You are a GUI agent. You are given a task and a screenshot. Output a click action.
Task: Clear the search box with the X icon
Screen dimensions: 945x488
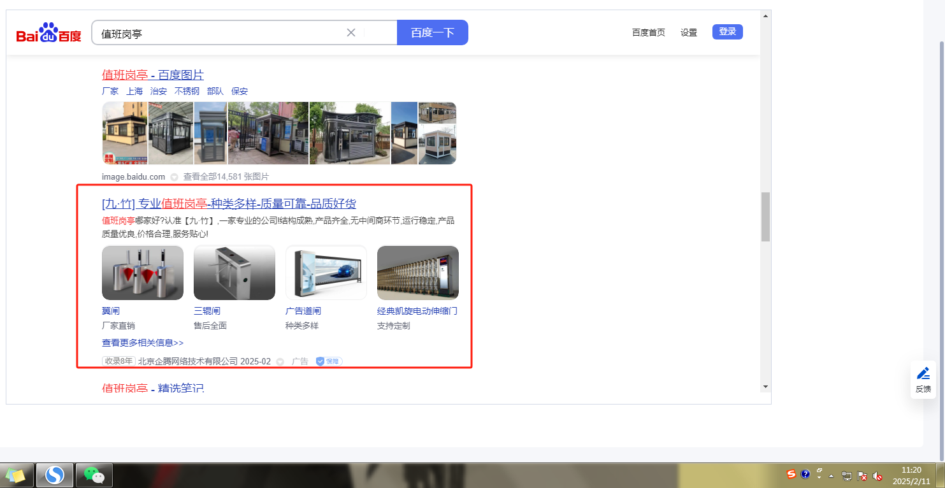(x=350, y=32)
